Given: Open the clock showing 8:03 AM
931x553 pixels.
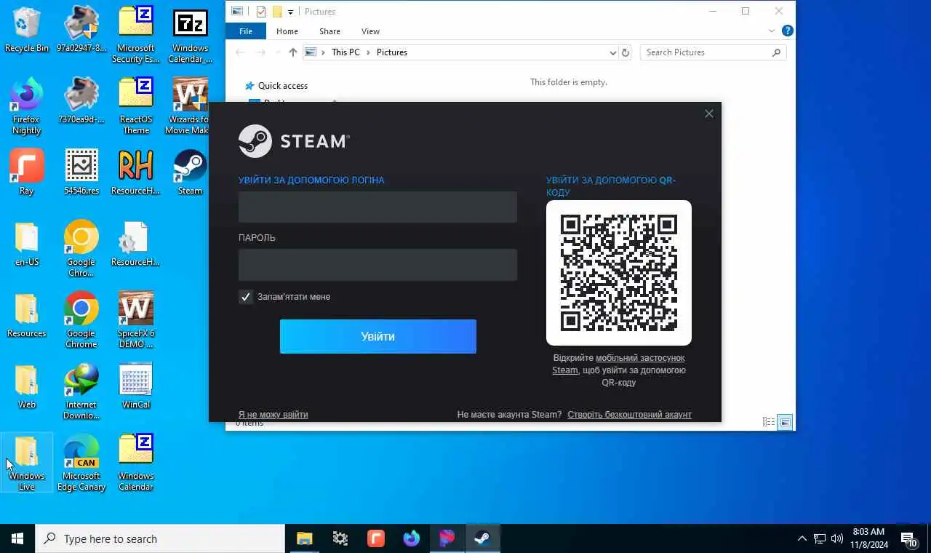Looking at the screenshot, I should 869,538.
